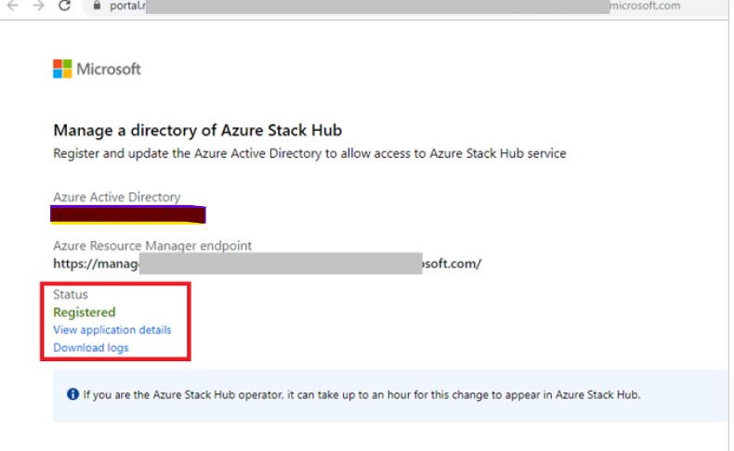Image resolution: width=734 pixels, height=451 pixels.
Task: Reload the current portal page
Action: pyautogui.click(x=64, y=6)
